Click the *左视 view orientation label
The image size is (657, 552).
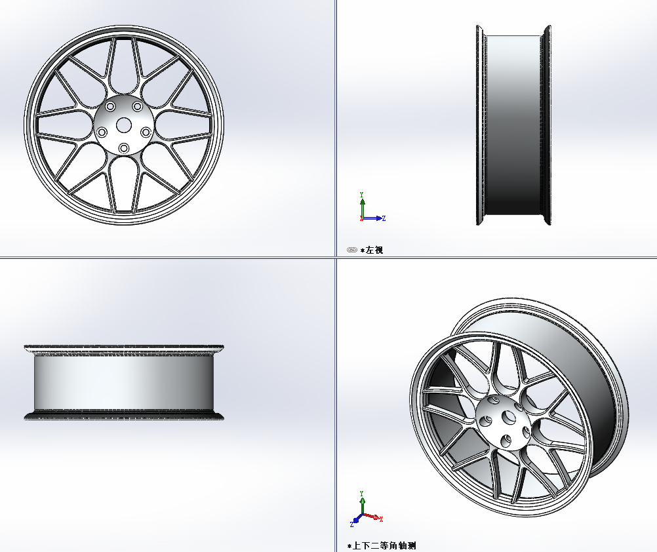(372, 250)
